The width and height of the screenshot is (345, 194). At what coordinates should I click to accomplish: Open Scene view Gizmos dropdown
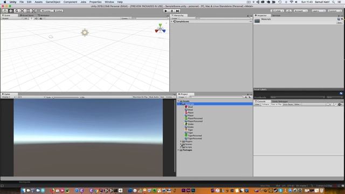pos(125,18)
